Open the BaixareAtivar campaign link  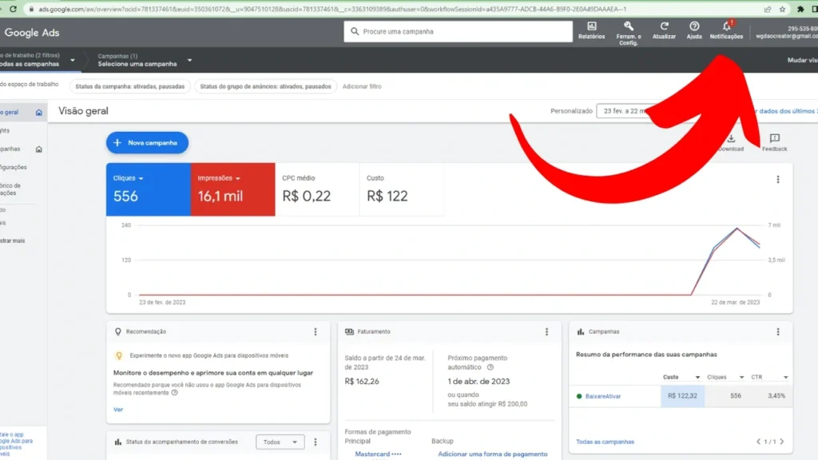click(602, 396)
